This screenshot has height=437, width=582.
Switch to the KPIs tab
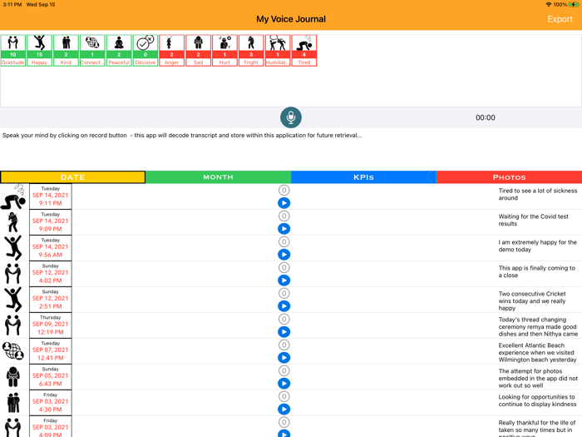coord(364,177)
